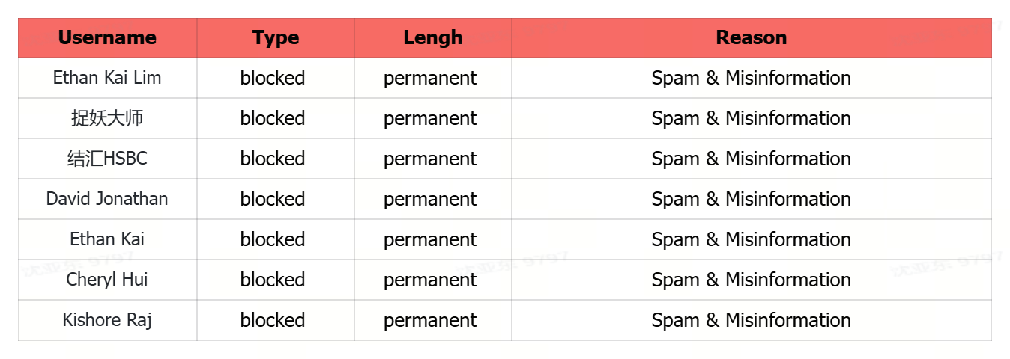The image size is (1010, 359).
Task: Click the permanent cell for David Jonathan
Action: coord(430,199)
